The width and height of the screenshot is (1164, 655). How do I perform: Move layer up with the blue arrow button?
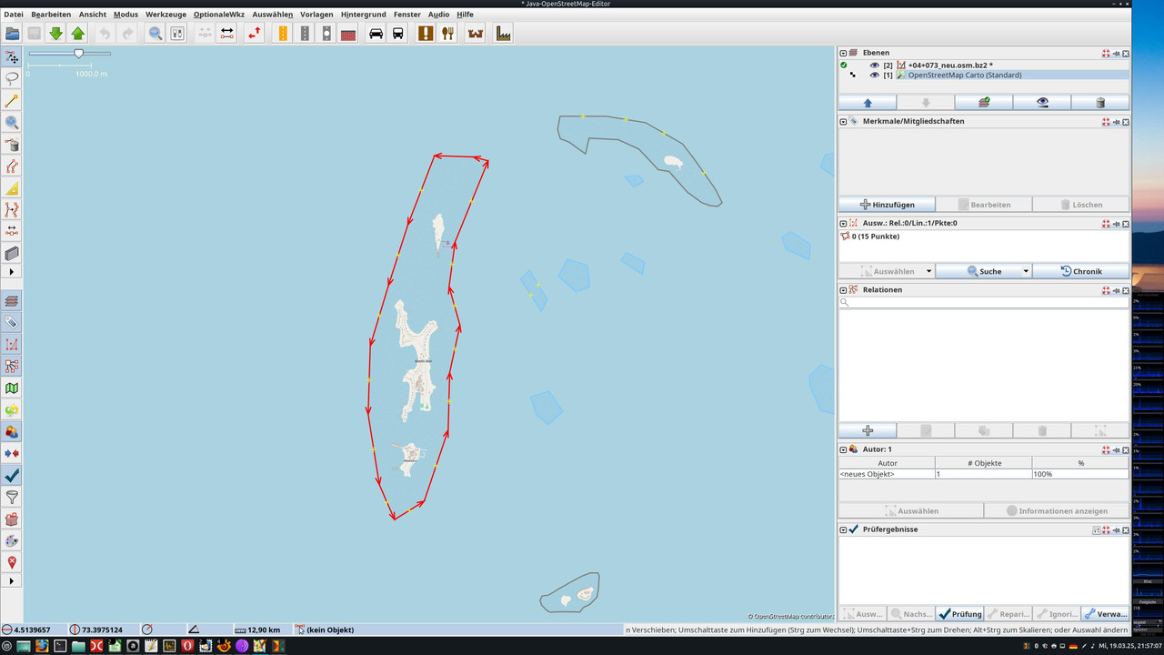click(868, 103)
